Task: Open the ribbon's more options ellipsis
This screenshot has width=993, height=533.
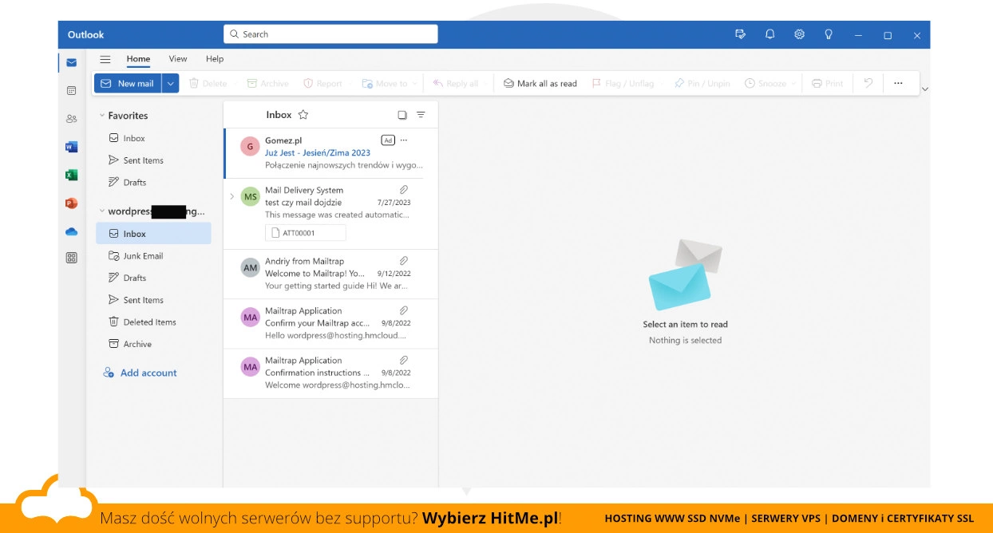Action: [x=898, y=83]
